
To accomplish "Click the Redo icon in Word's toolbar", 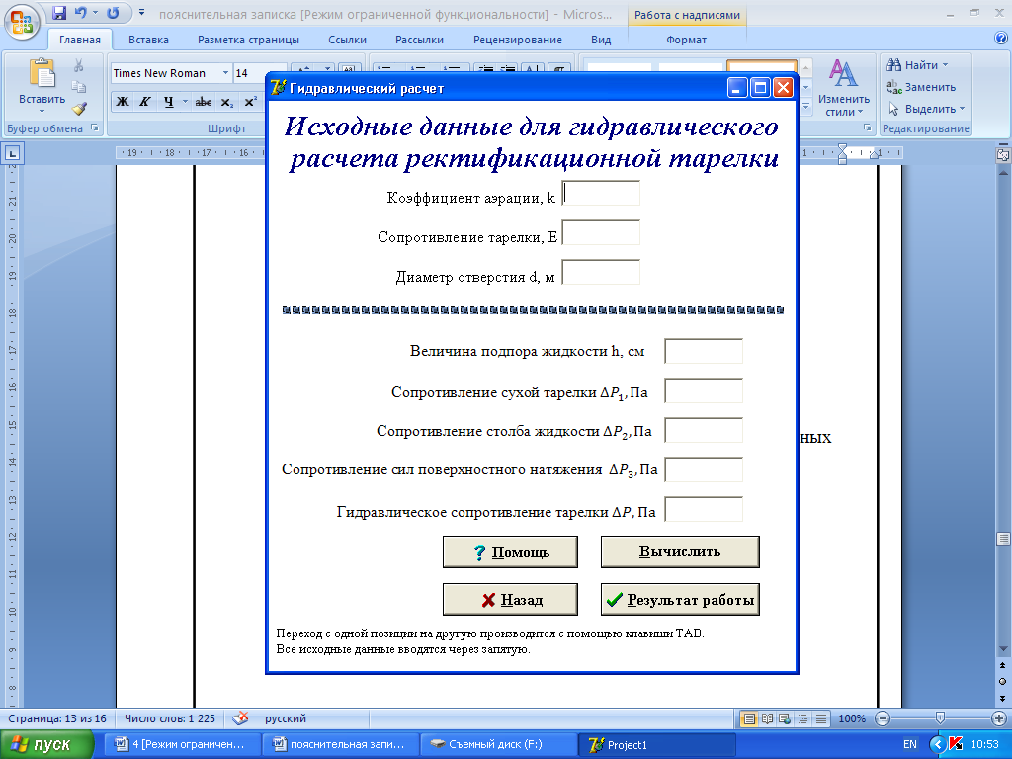I will 113,13.
